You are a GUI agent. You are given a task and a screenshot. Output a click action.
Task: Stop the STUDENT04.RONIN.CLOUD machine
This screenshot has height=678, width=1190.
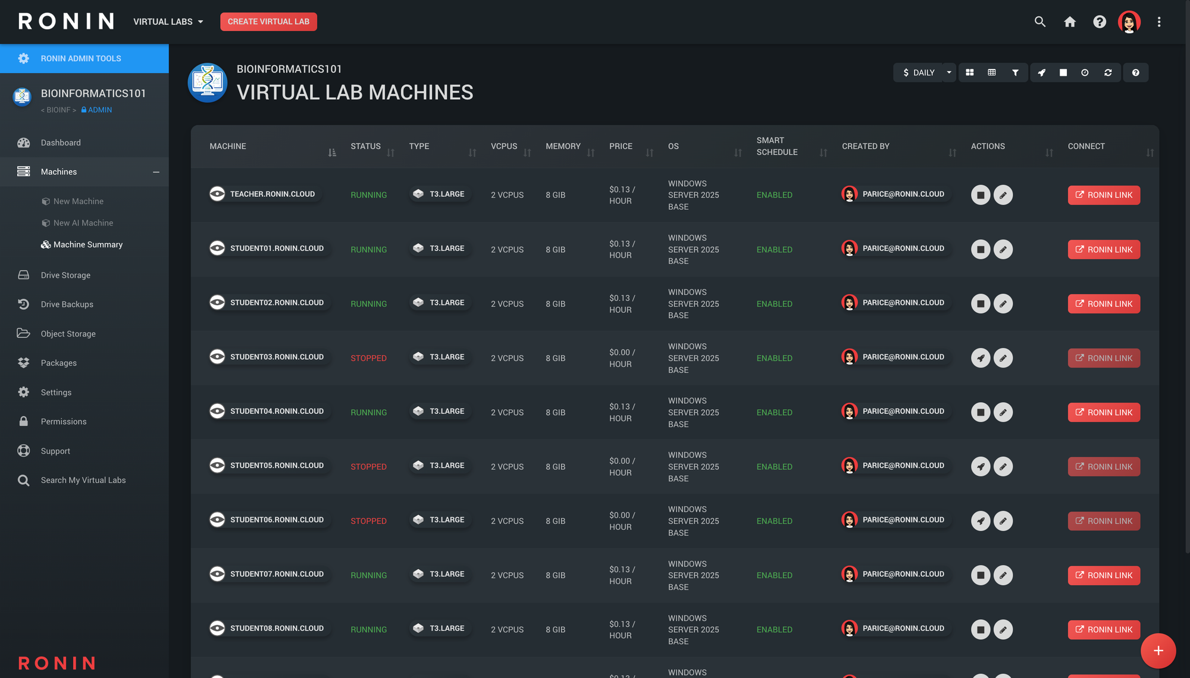(x=981, y=412)
